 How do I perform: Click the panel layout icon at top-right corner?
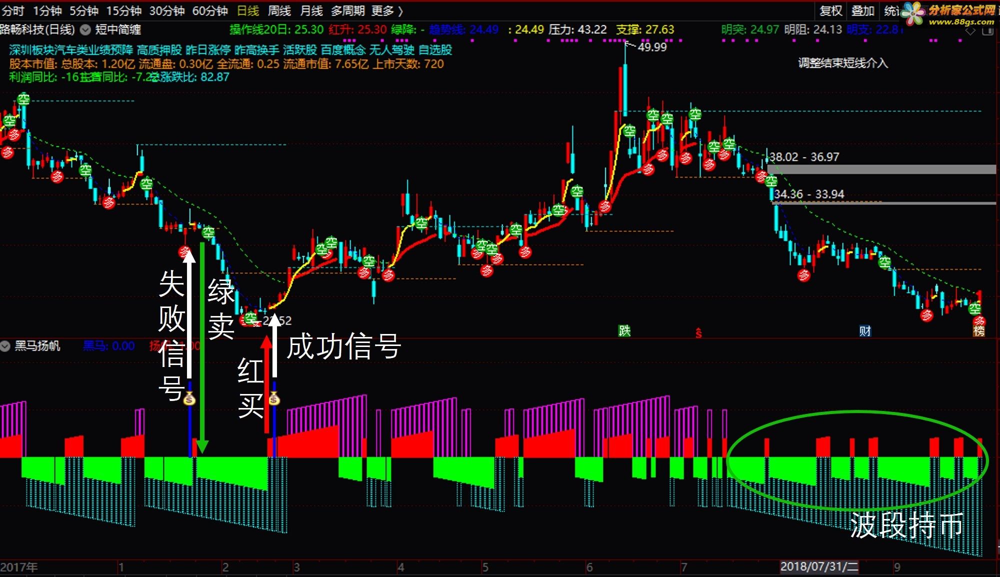(x=987, y=30)
